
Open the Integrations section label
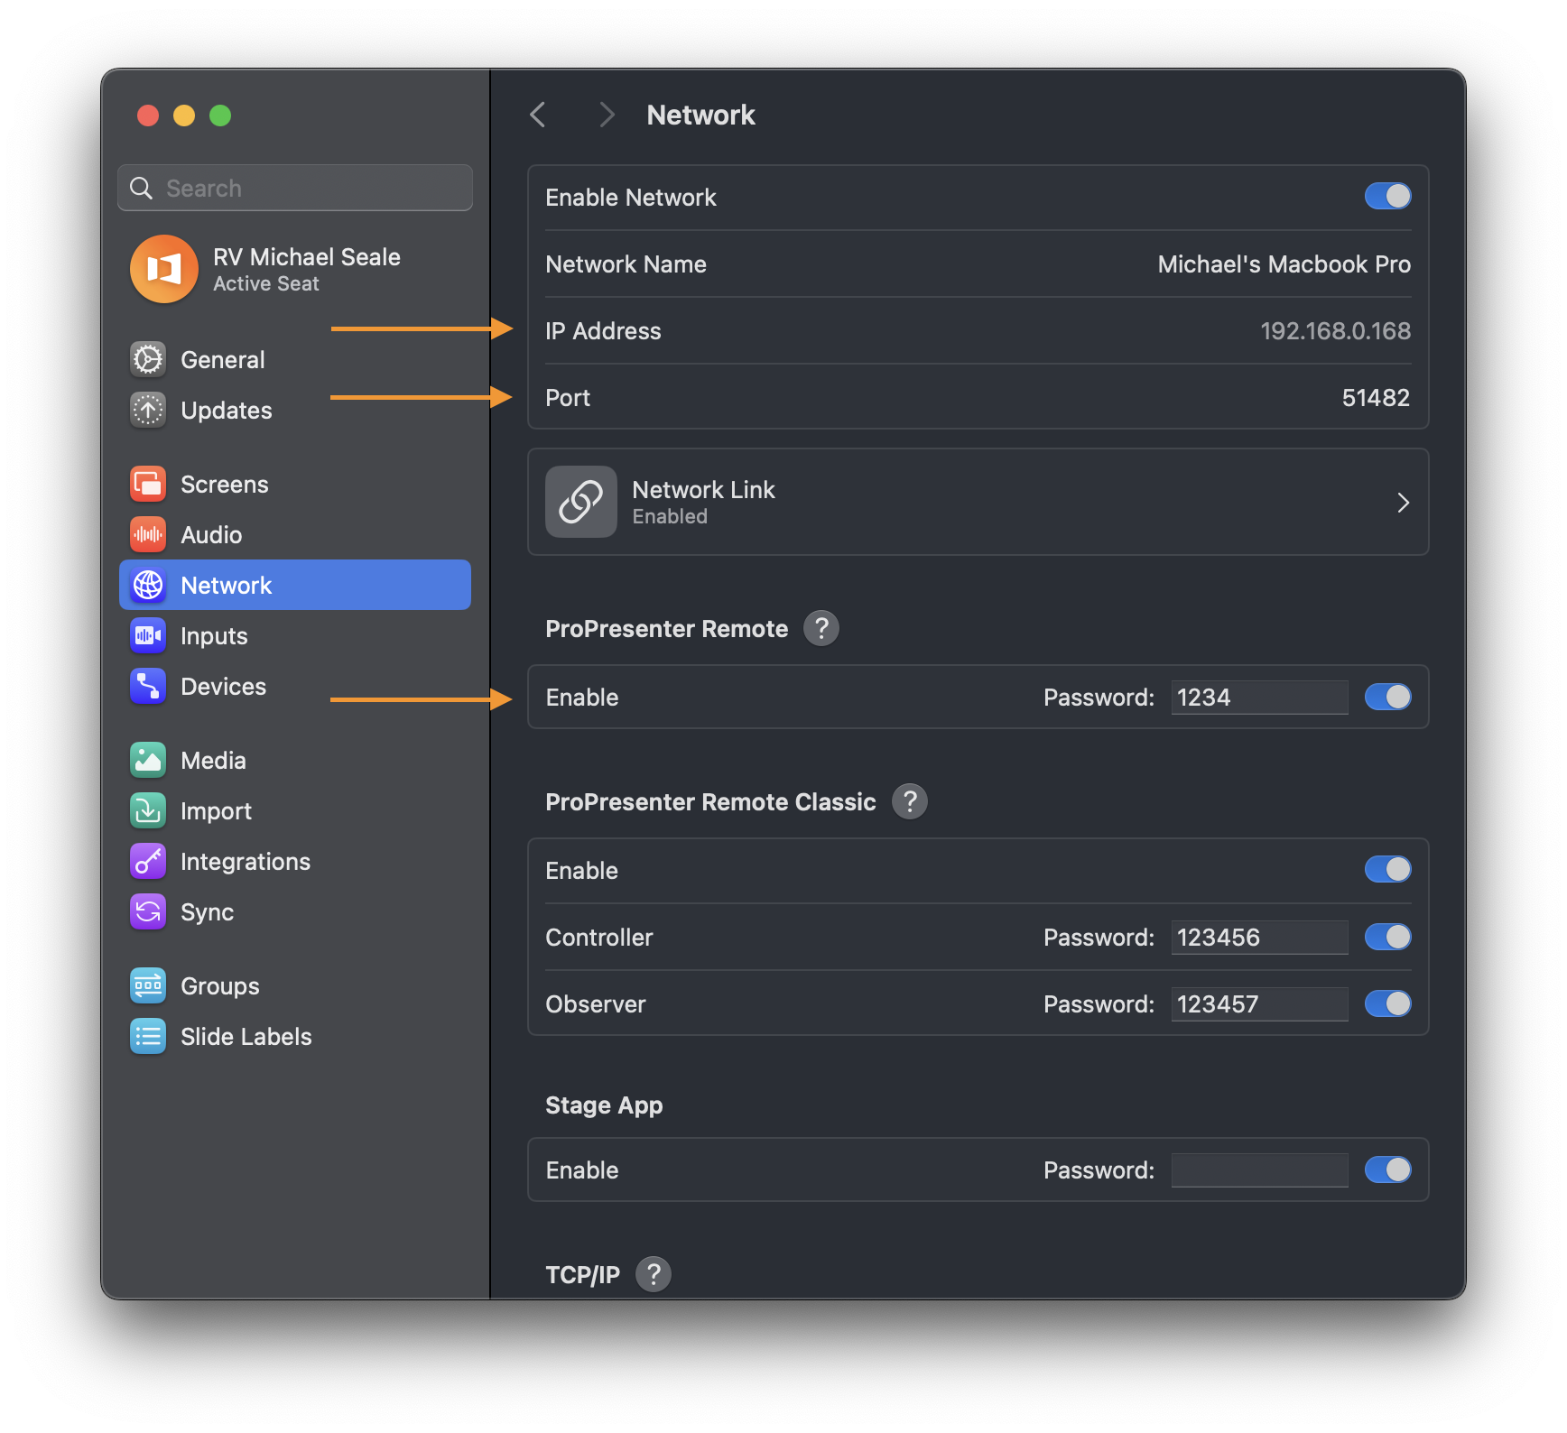[246, 862]
